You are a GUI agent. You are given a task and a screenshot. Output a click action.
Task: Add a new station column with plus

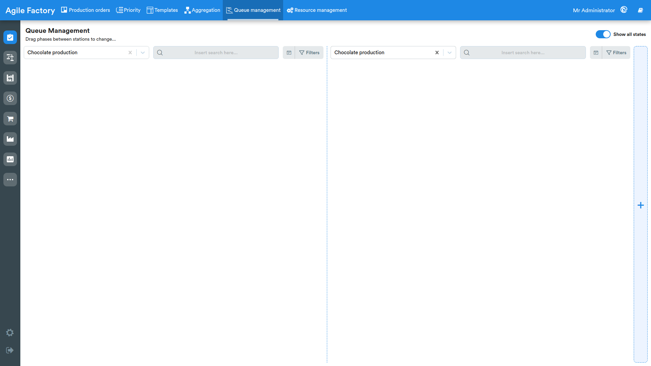pyautogui.click(x=640, y=205)
